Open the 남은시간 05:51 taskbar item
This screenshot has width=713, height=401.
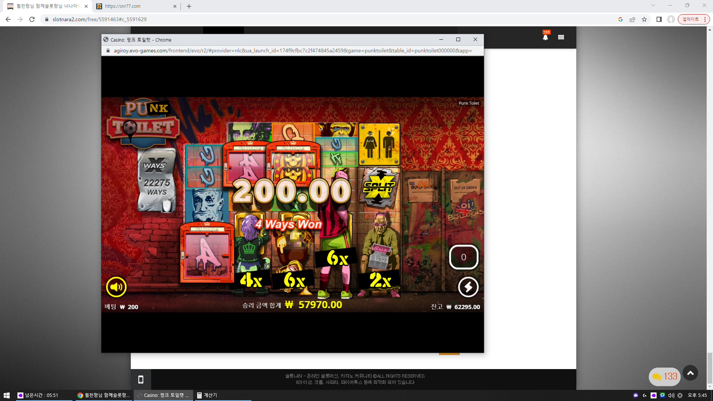44,395
